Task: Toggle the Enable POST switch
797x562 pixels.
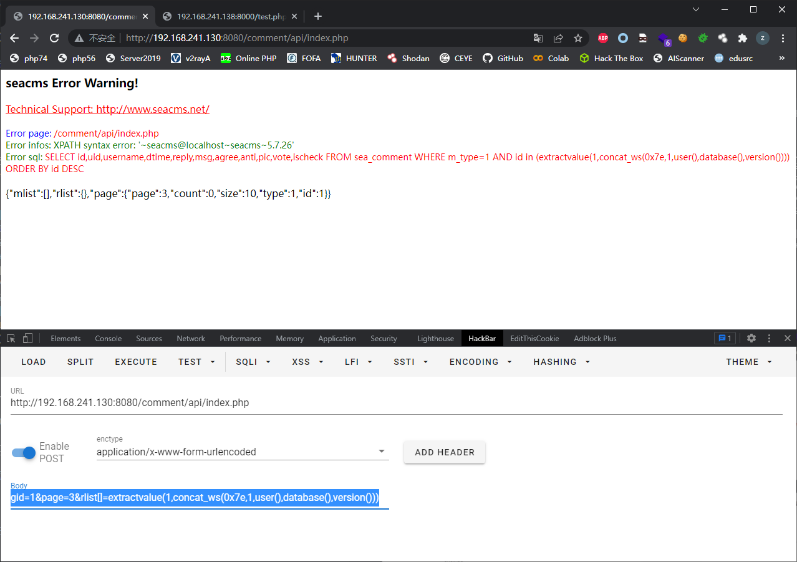Action: (x=24, y=452)
